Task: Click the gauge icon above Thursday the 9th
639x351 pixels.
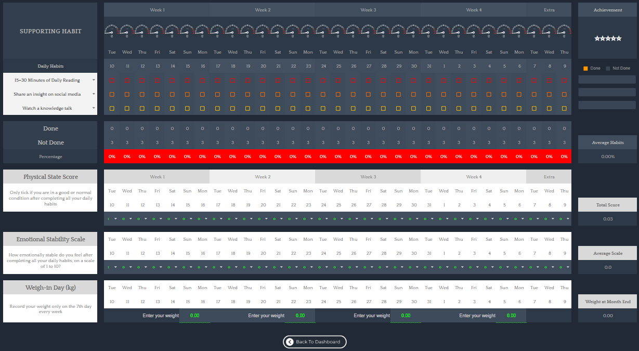Action: pyautogui.click(x=564, y=31)
